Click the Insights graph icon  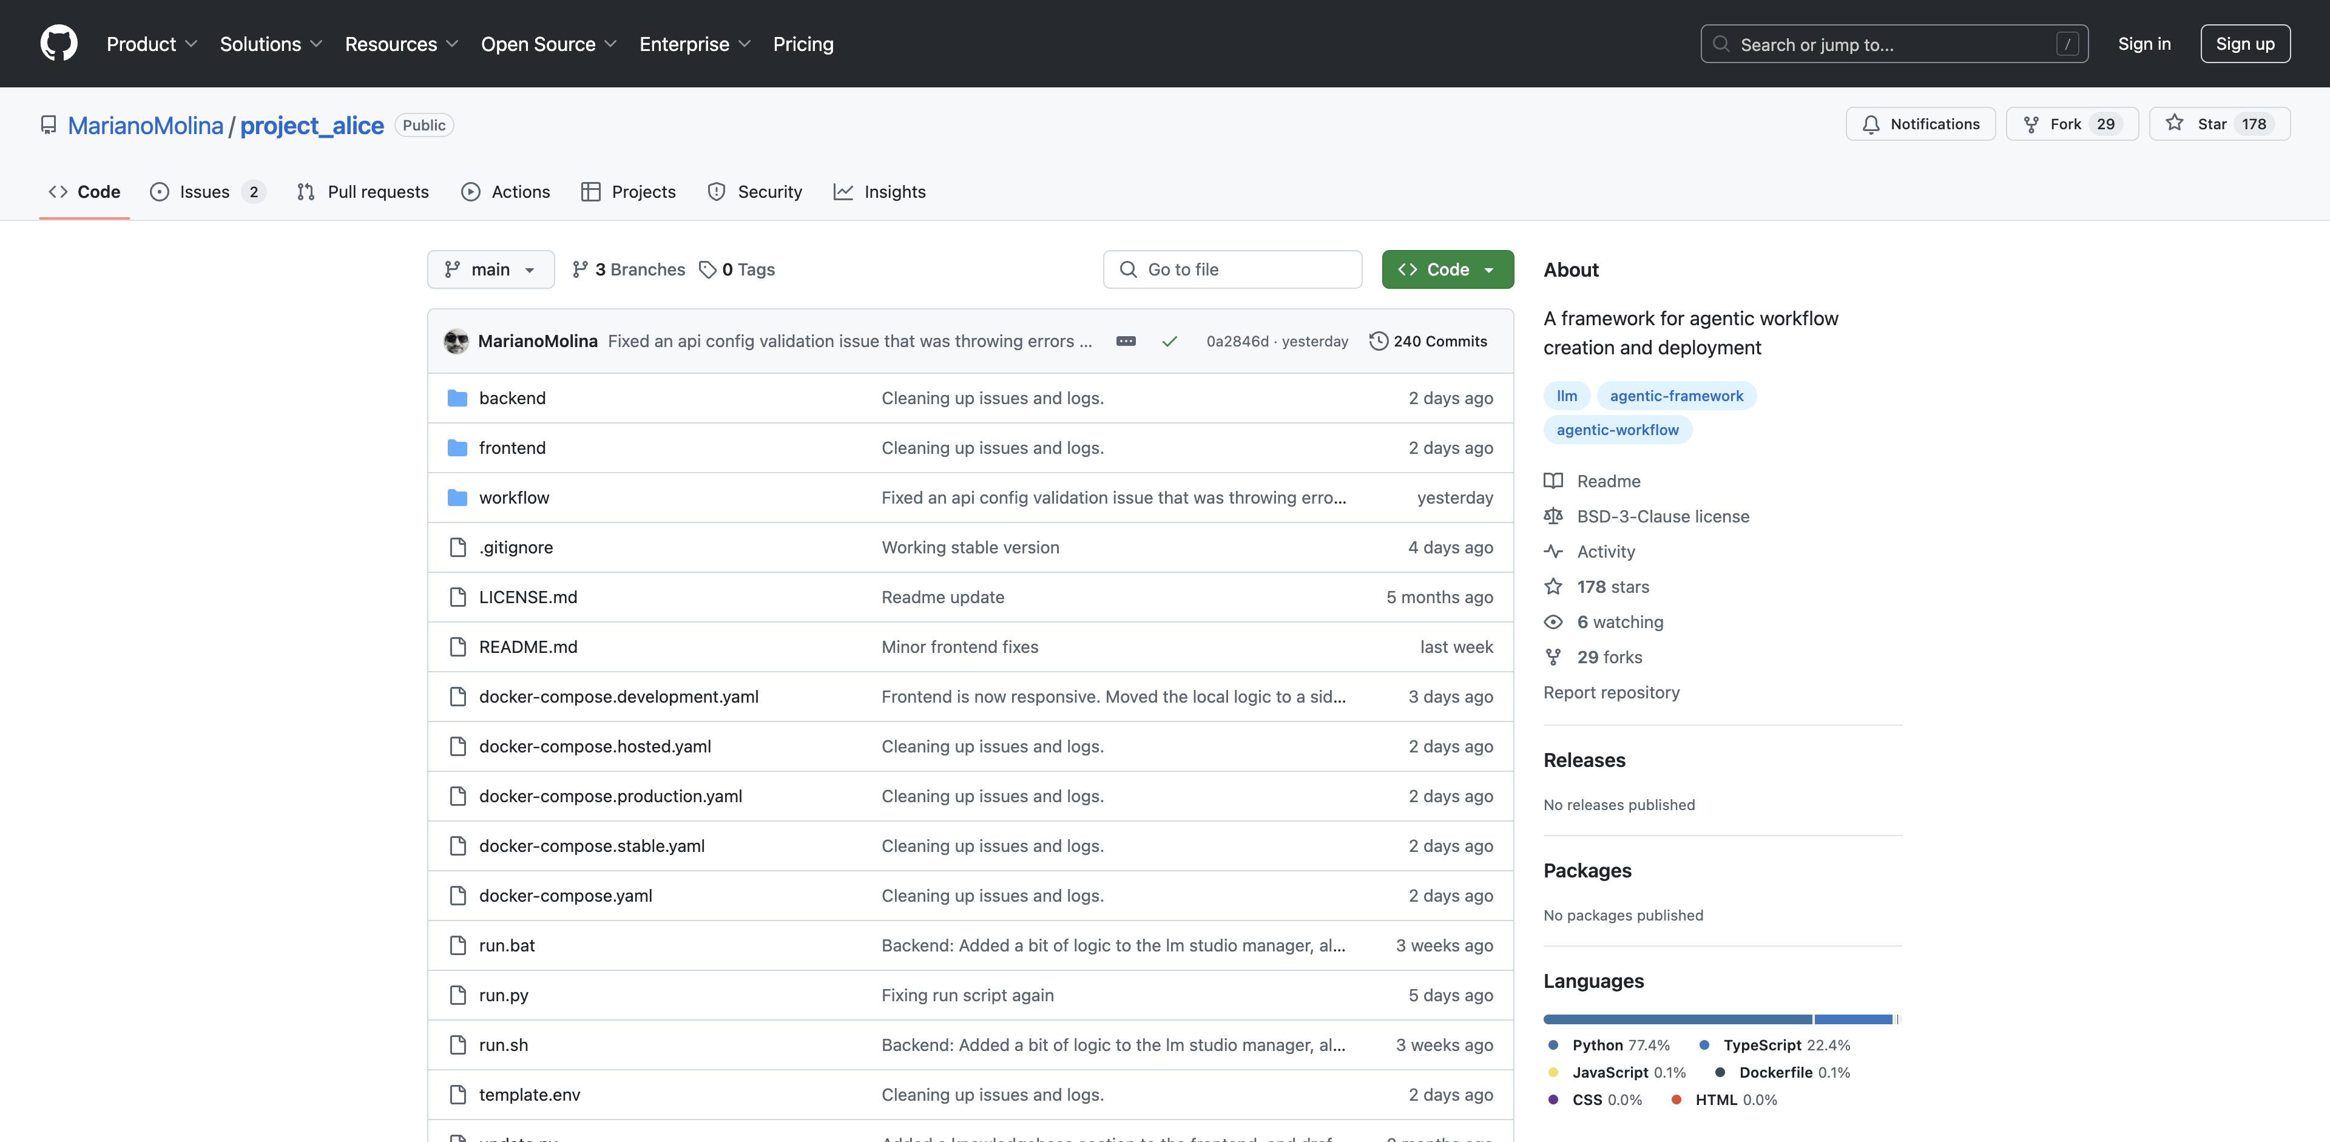(x=844, y=191)
